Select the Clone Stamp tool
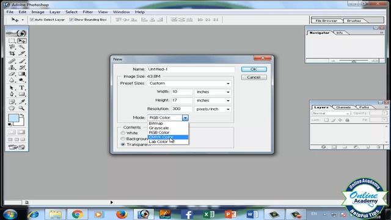 tap(12, 67)
